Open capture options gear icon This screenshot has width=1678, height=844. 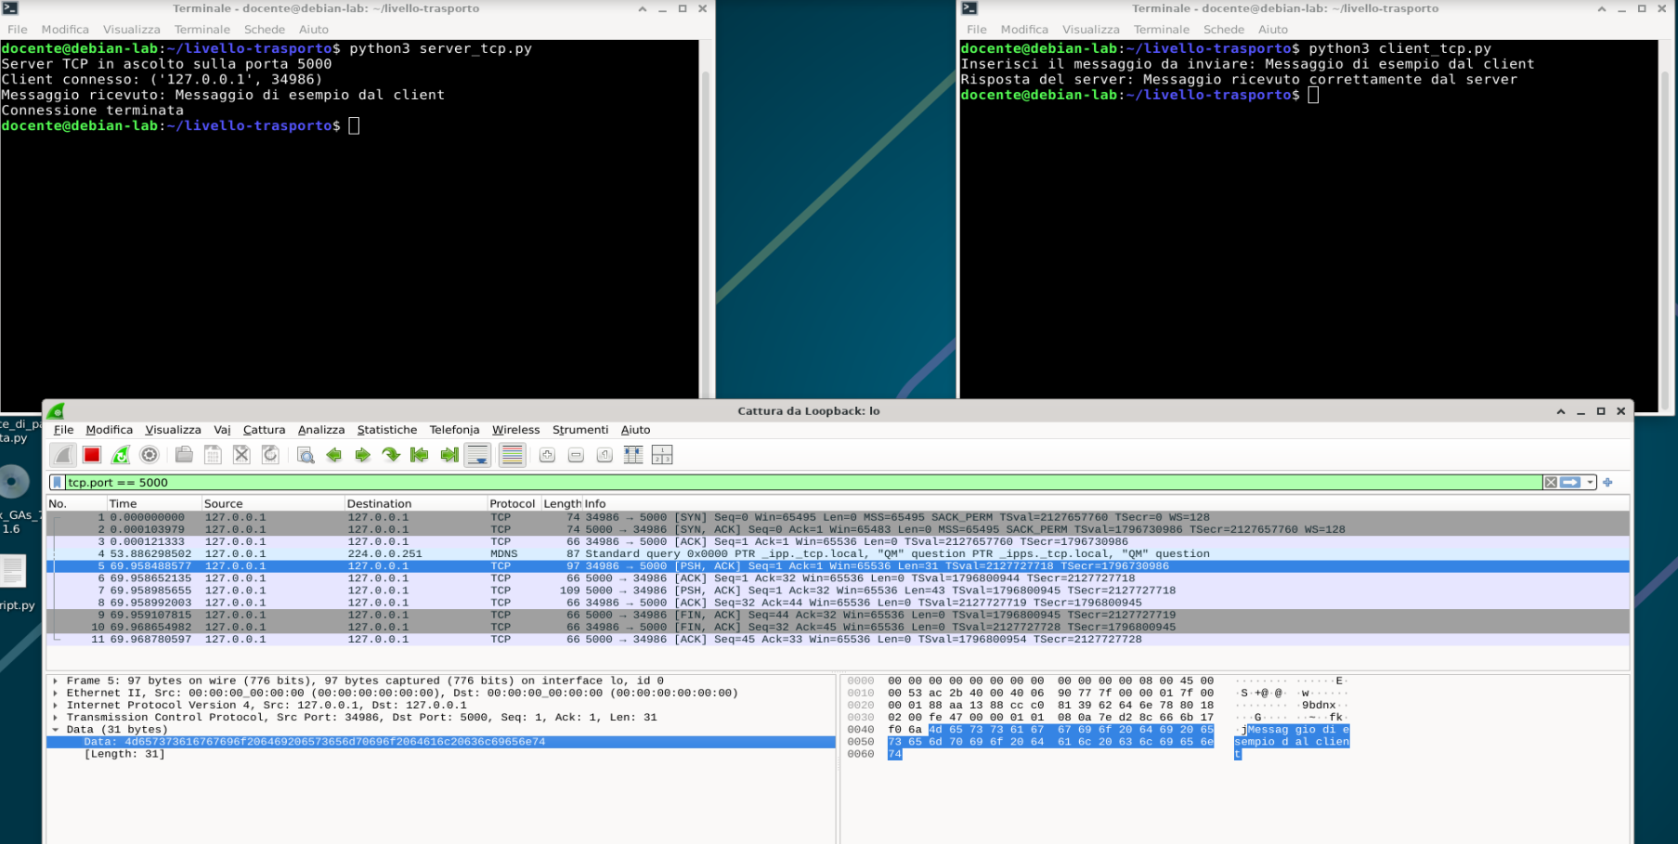[150, 455]
